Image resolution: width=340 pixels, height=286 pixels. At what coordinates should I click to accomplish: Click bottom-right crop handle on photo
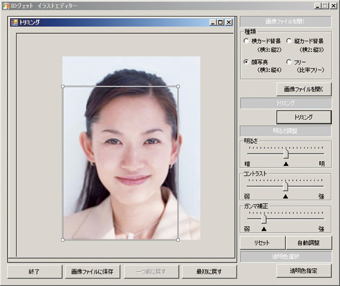[x=178, y=240]
